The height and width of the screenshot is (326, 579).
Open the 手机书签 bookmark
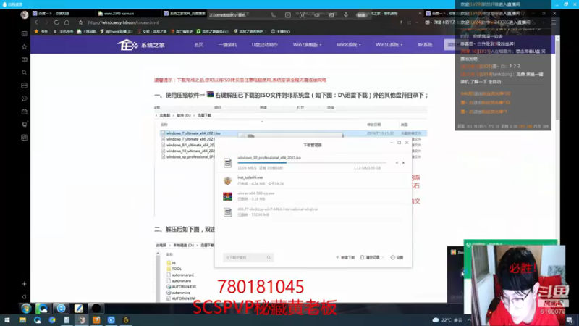pyautogui.click(x=64, y=31)
